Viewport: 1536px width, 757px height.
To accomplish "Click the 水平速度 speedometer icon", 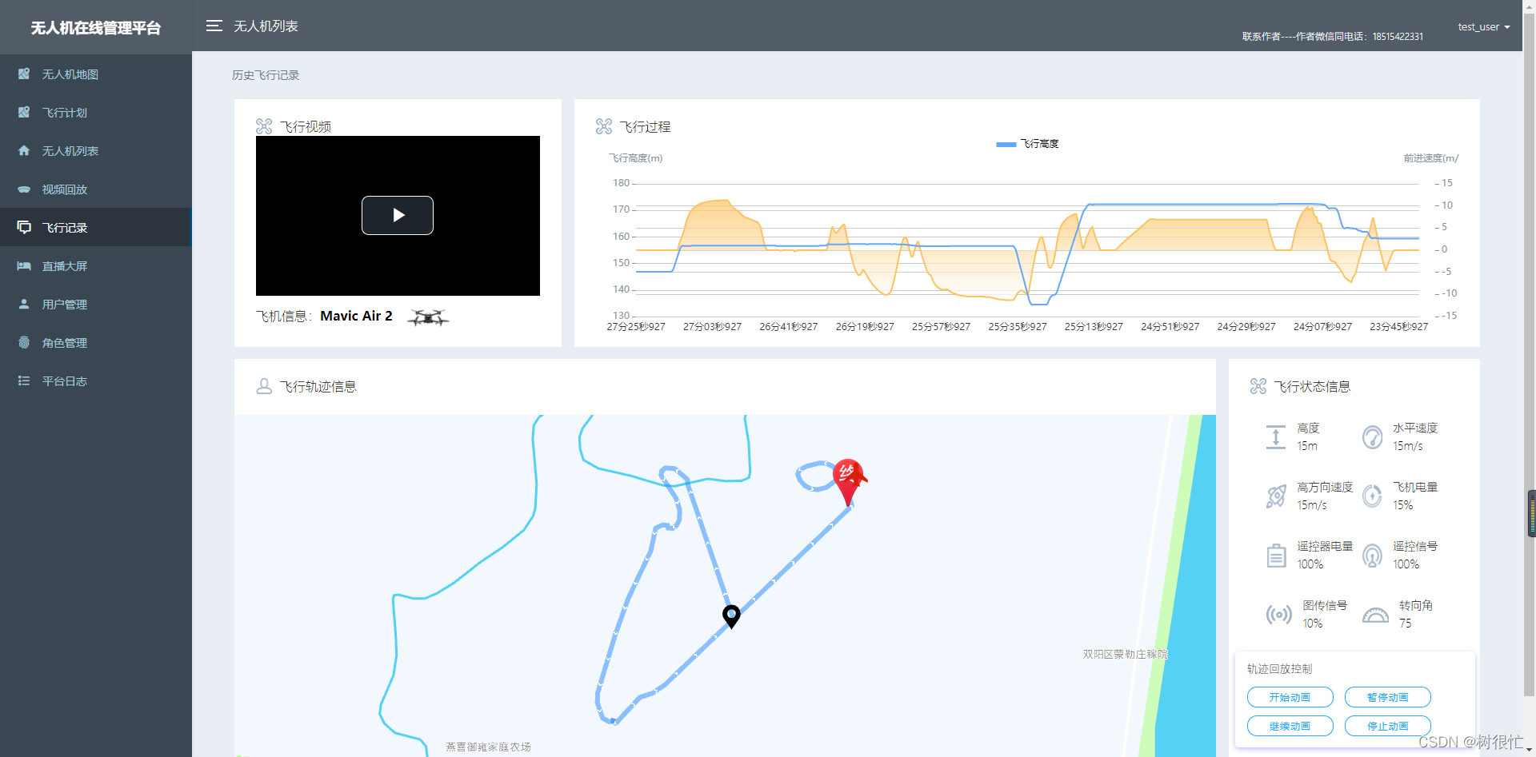I will click(x=1372, y=437).
